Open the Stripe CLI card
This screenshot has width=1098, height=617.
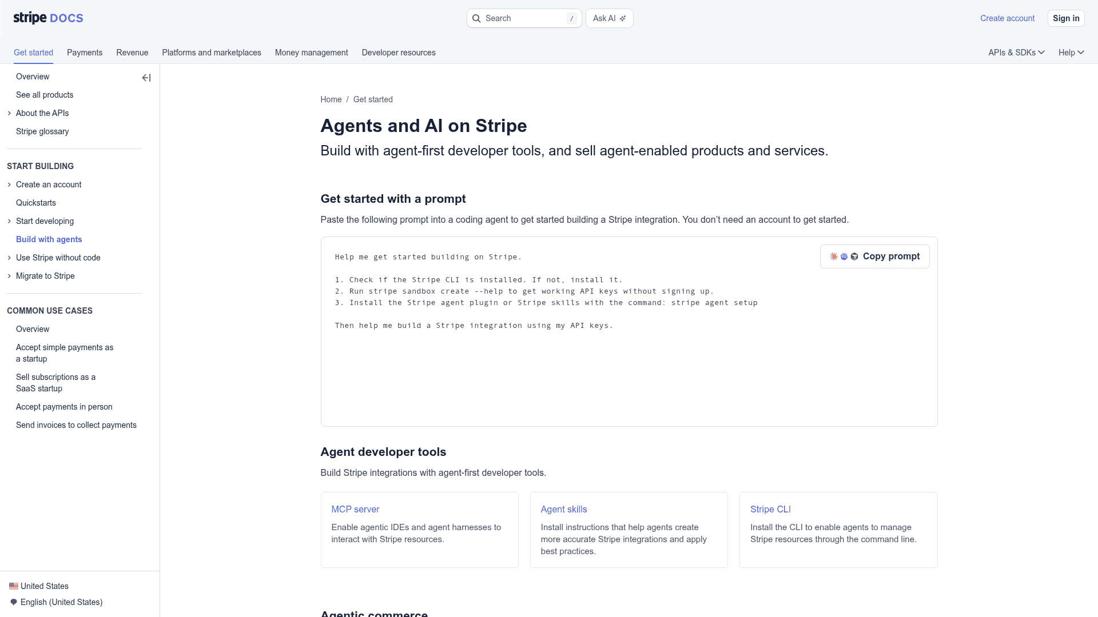coord(838,530)
